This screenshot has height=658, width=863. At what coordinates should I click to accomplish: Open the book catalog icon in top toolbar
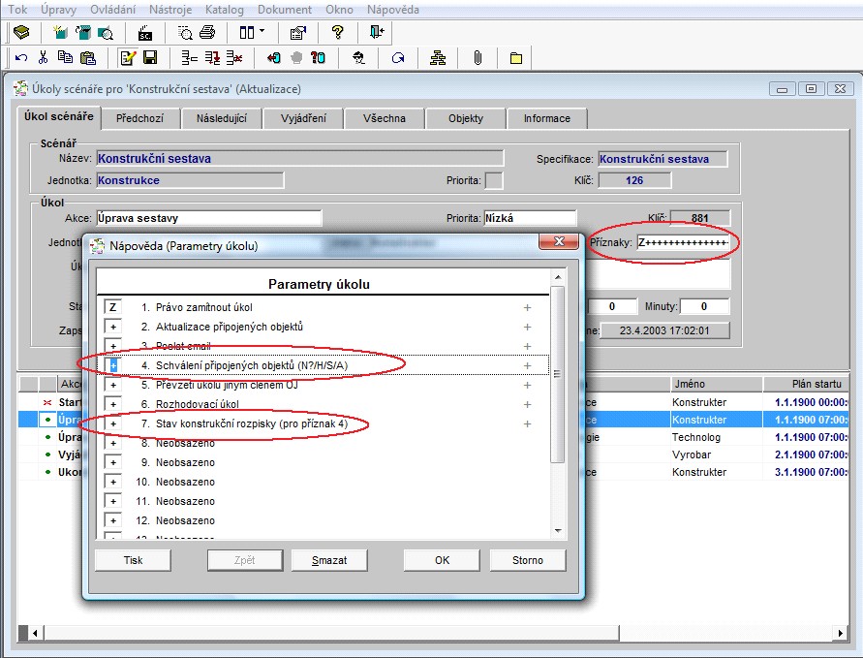point(21,33)
